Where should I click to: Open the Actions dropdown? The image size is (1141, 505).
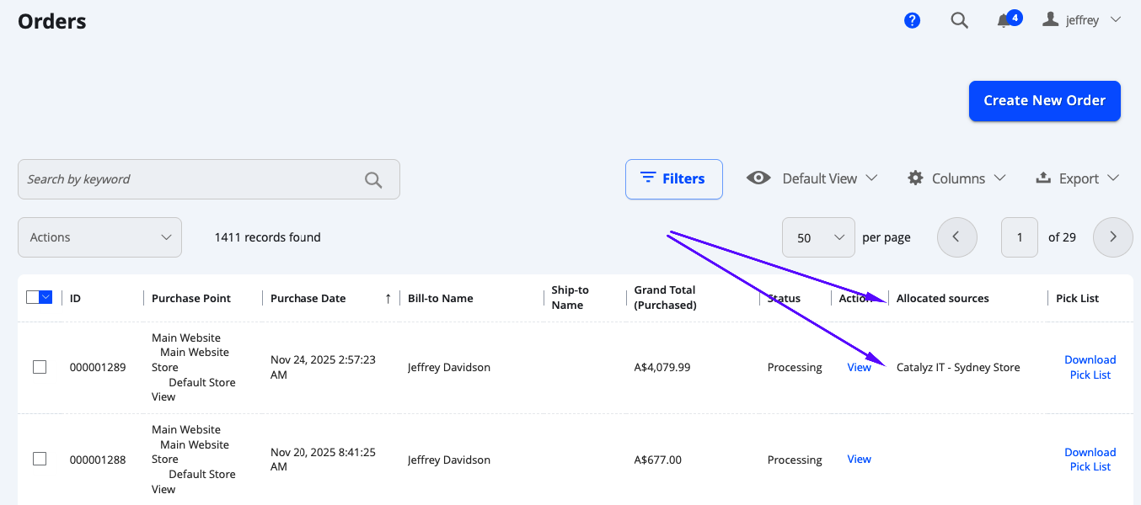click(x=99, y=237)
